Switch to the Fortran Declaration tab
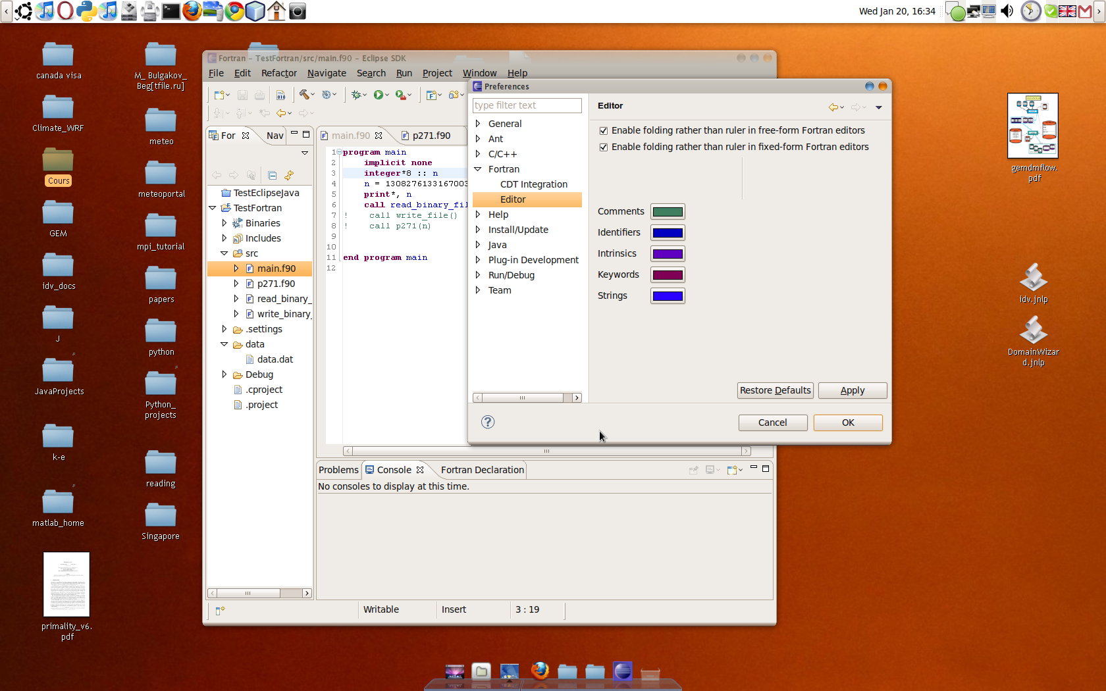This screenshot has width=1106, height=691. coord(483,470)
